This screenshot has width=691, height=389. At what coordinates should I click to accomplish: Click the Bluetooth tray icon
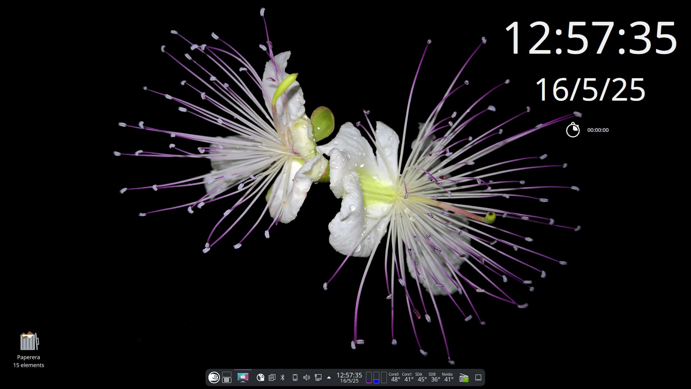(283, 377)
